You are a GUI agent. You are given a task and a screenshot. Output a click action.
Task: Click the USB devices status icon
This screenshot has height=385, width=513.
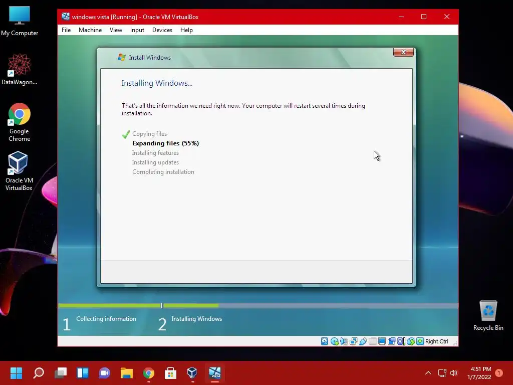click(363, 341)
